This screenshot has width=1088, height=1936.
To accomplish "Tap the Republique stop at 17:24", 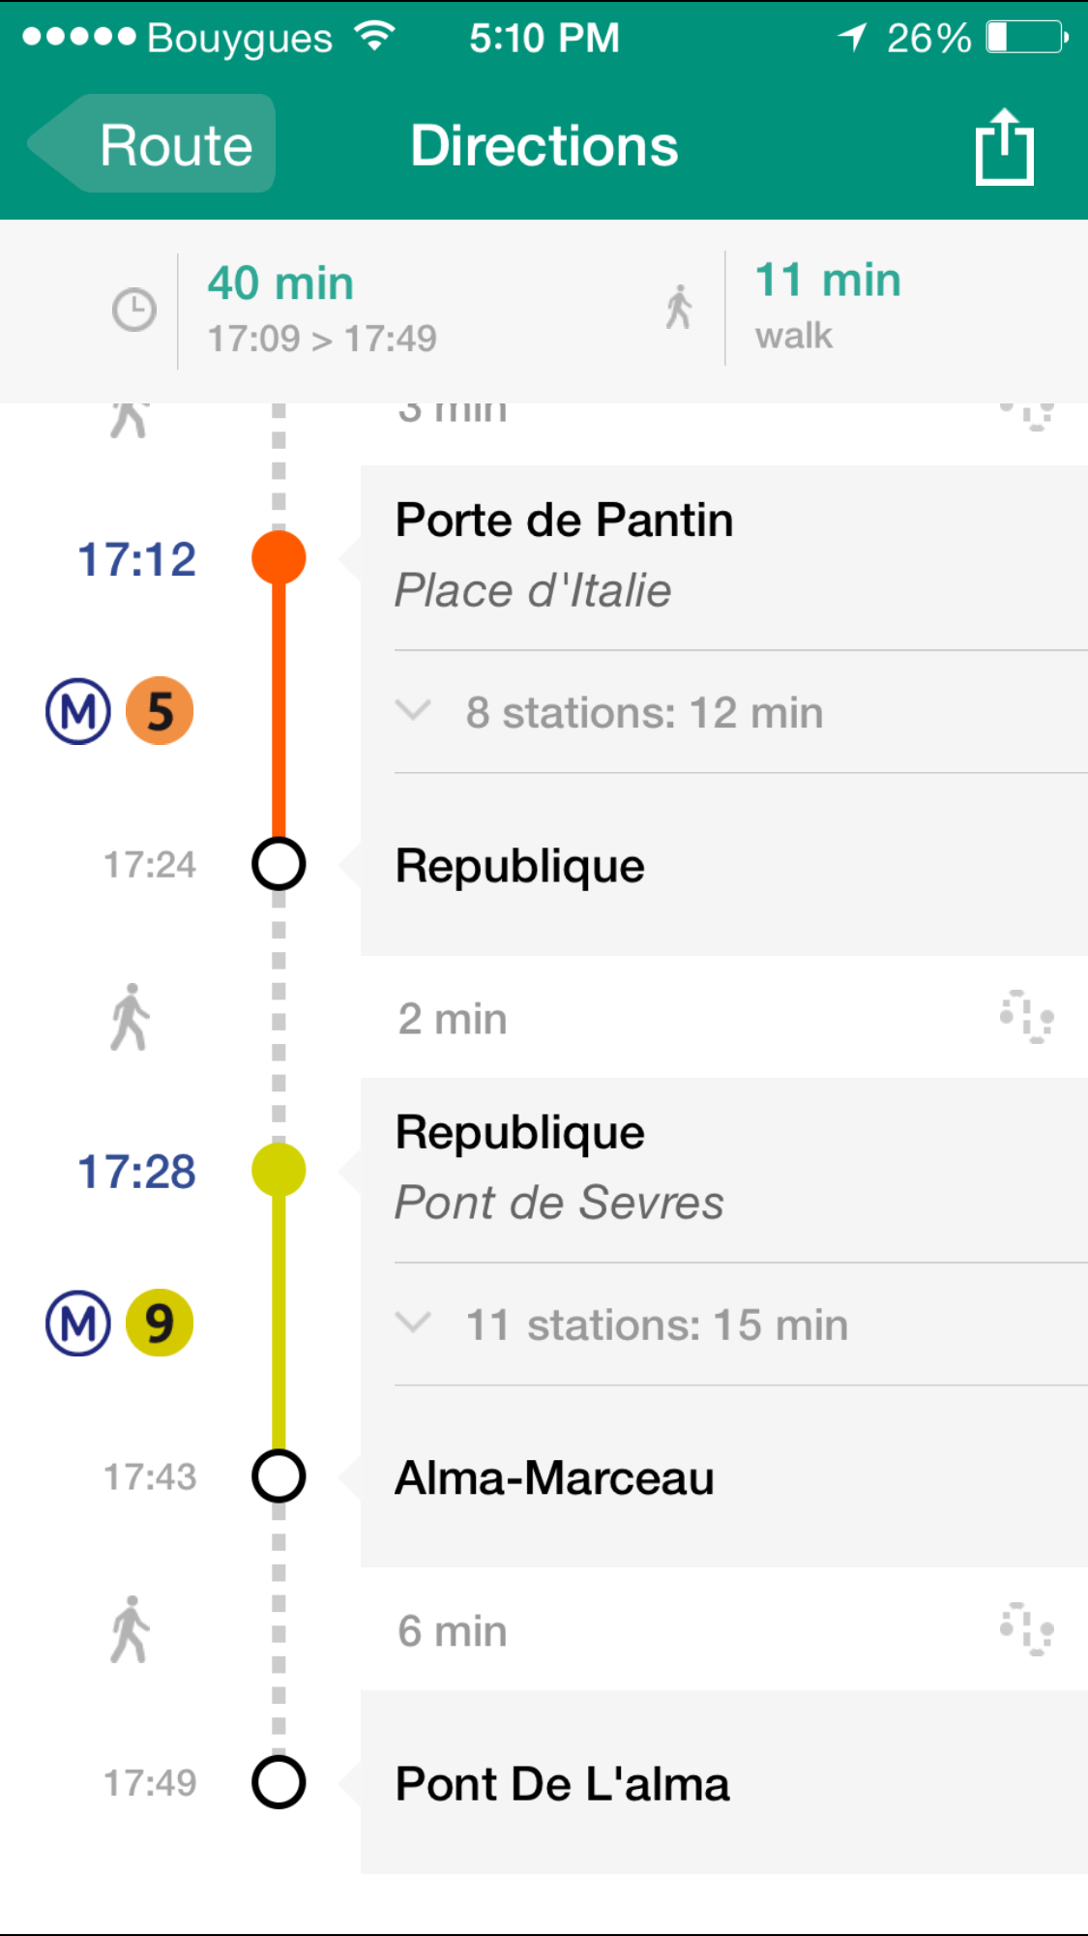I will [520, 866].
